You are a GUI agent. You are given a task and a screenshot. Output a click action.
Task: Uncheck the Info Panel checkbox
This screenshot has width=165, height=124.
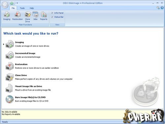click(52, 13)
